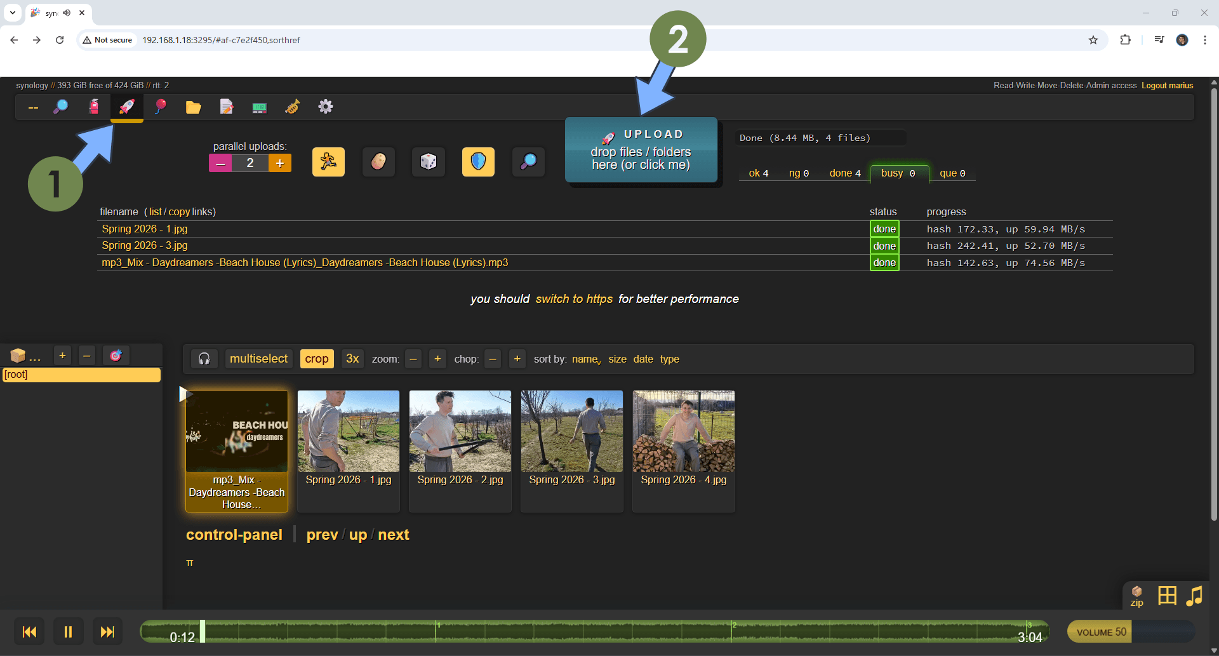This screenshot has width=1219, height=656.
Task: Increase parallel uploads with plus
Action: (x=280, y=163)
